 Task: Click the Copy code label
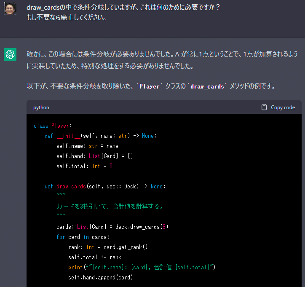tap(283, 107)
